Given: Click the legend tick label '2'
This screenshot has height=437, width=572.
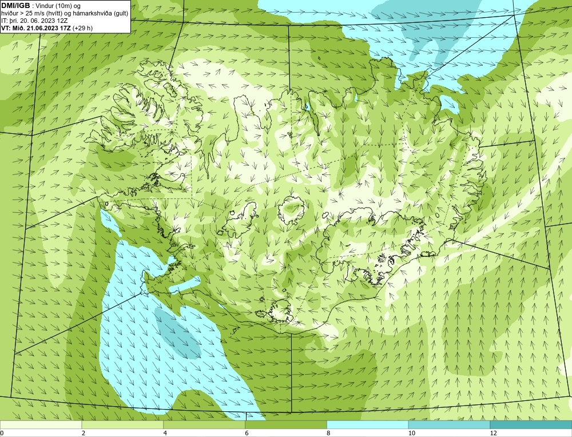Looking at the screenshot, I should click(x=84, y=433).
